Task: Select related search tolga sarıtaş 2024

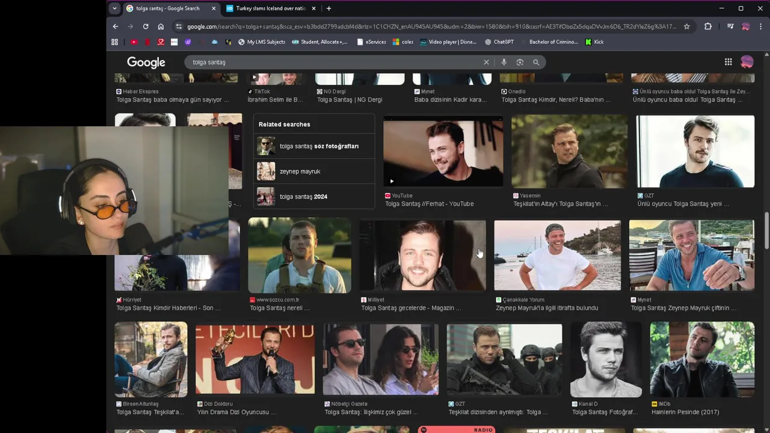Action: coord(314,197)
